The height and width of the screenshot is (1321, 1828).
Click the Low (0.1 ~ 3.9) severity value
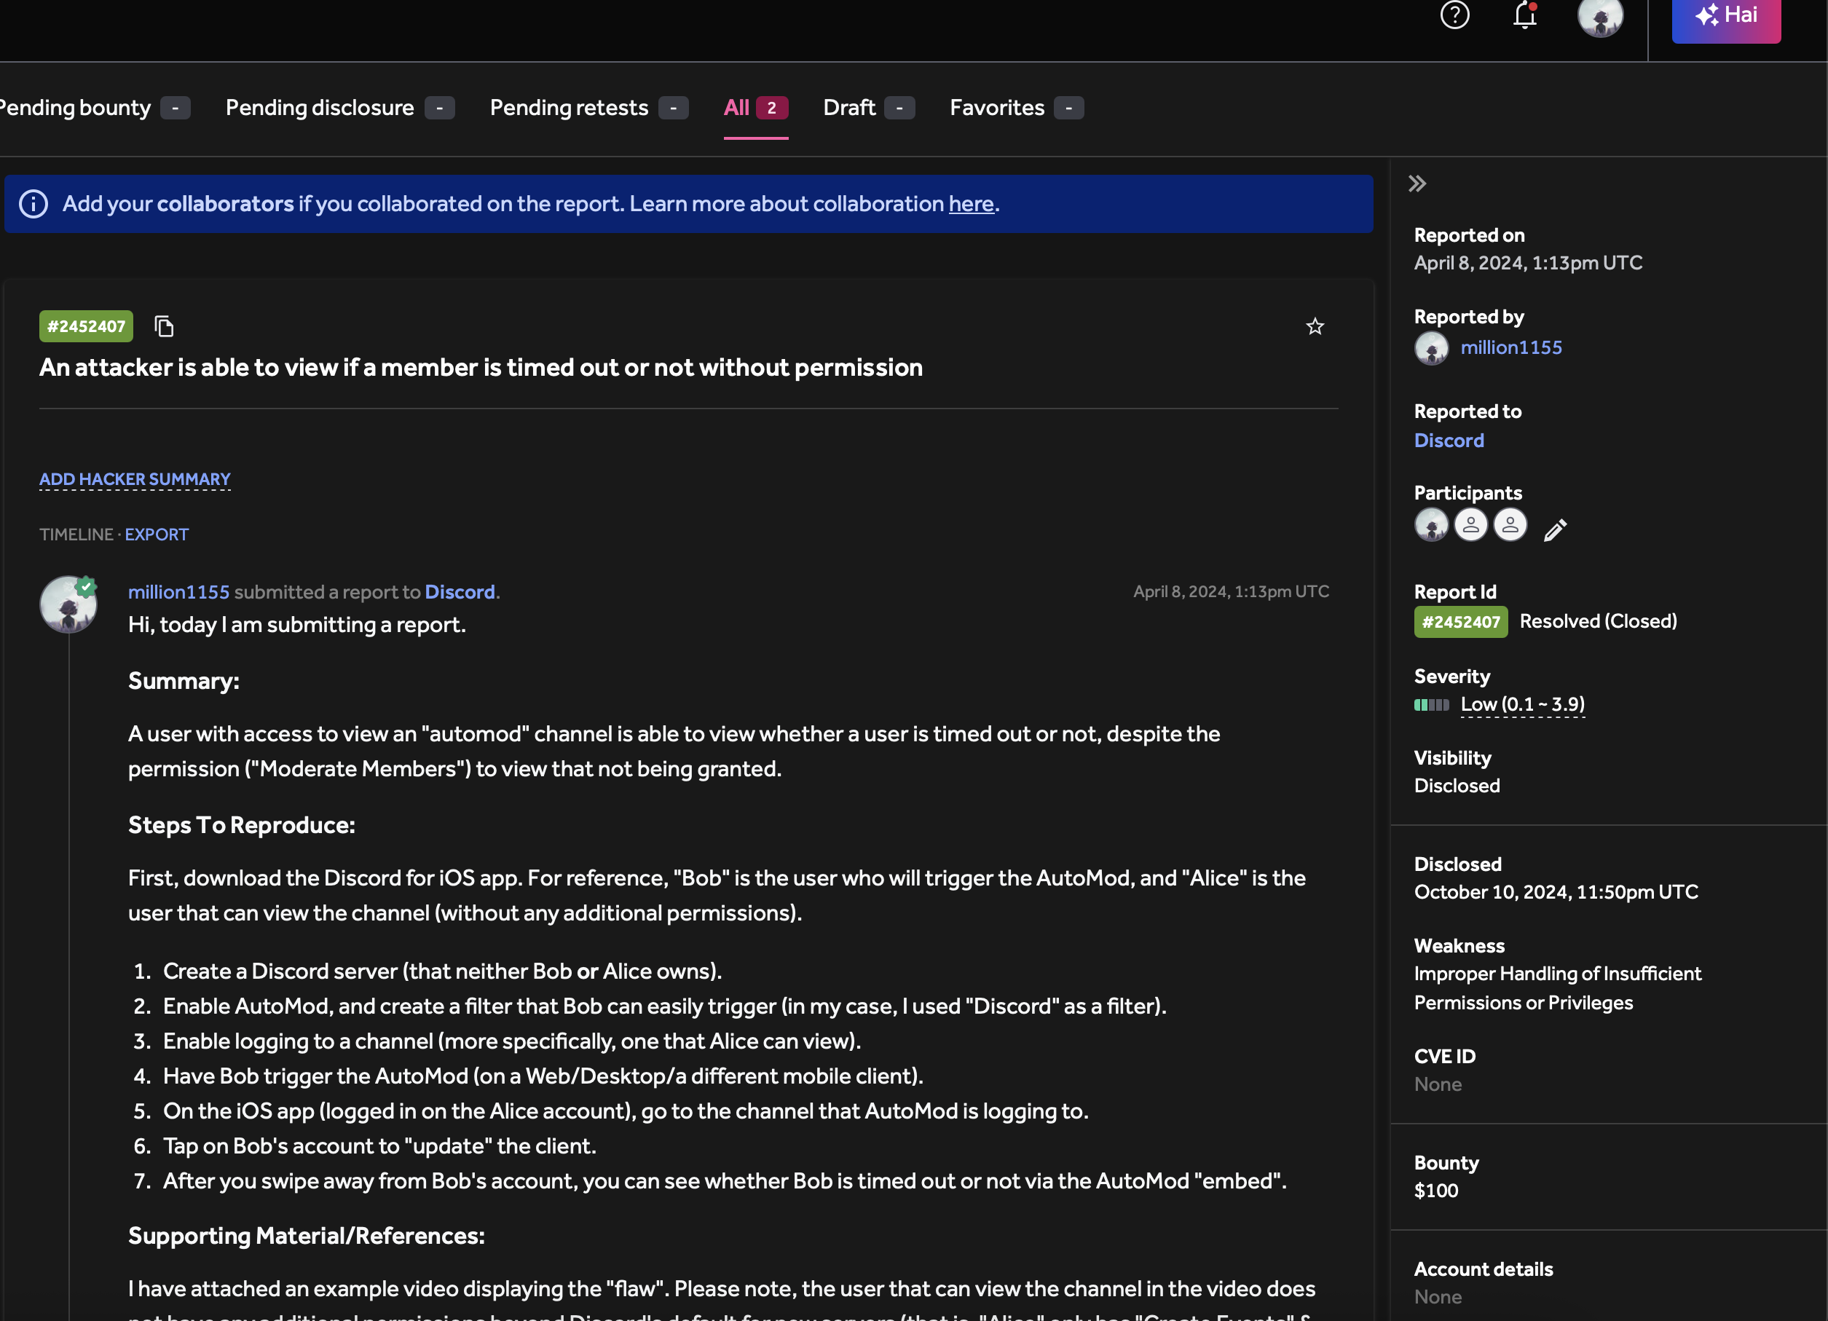pos(1523,704)
